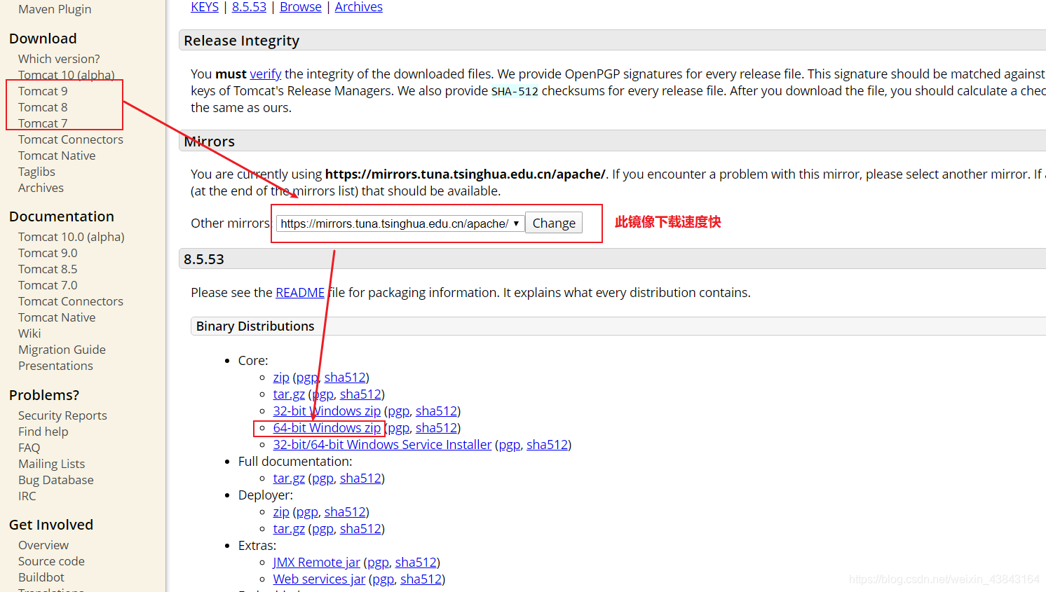Open sha512 for Windows Service Installer

click(x=547, y=445)
